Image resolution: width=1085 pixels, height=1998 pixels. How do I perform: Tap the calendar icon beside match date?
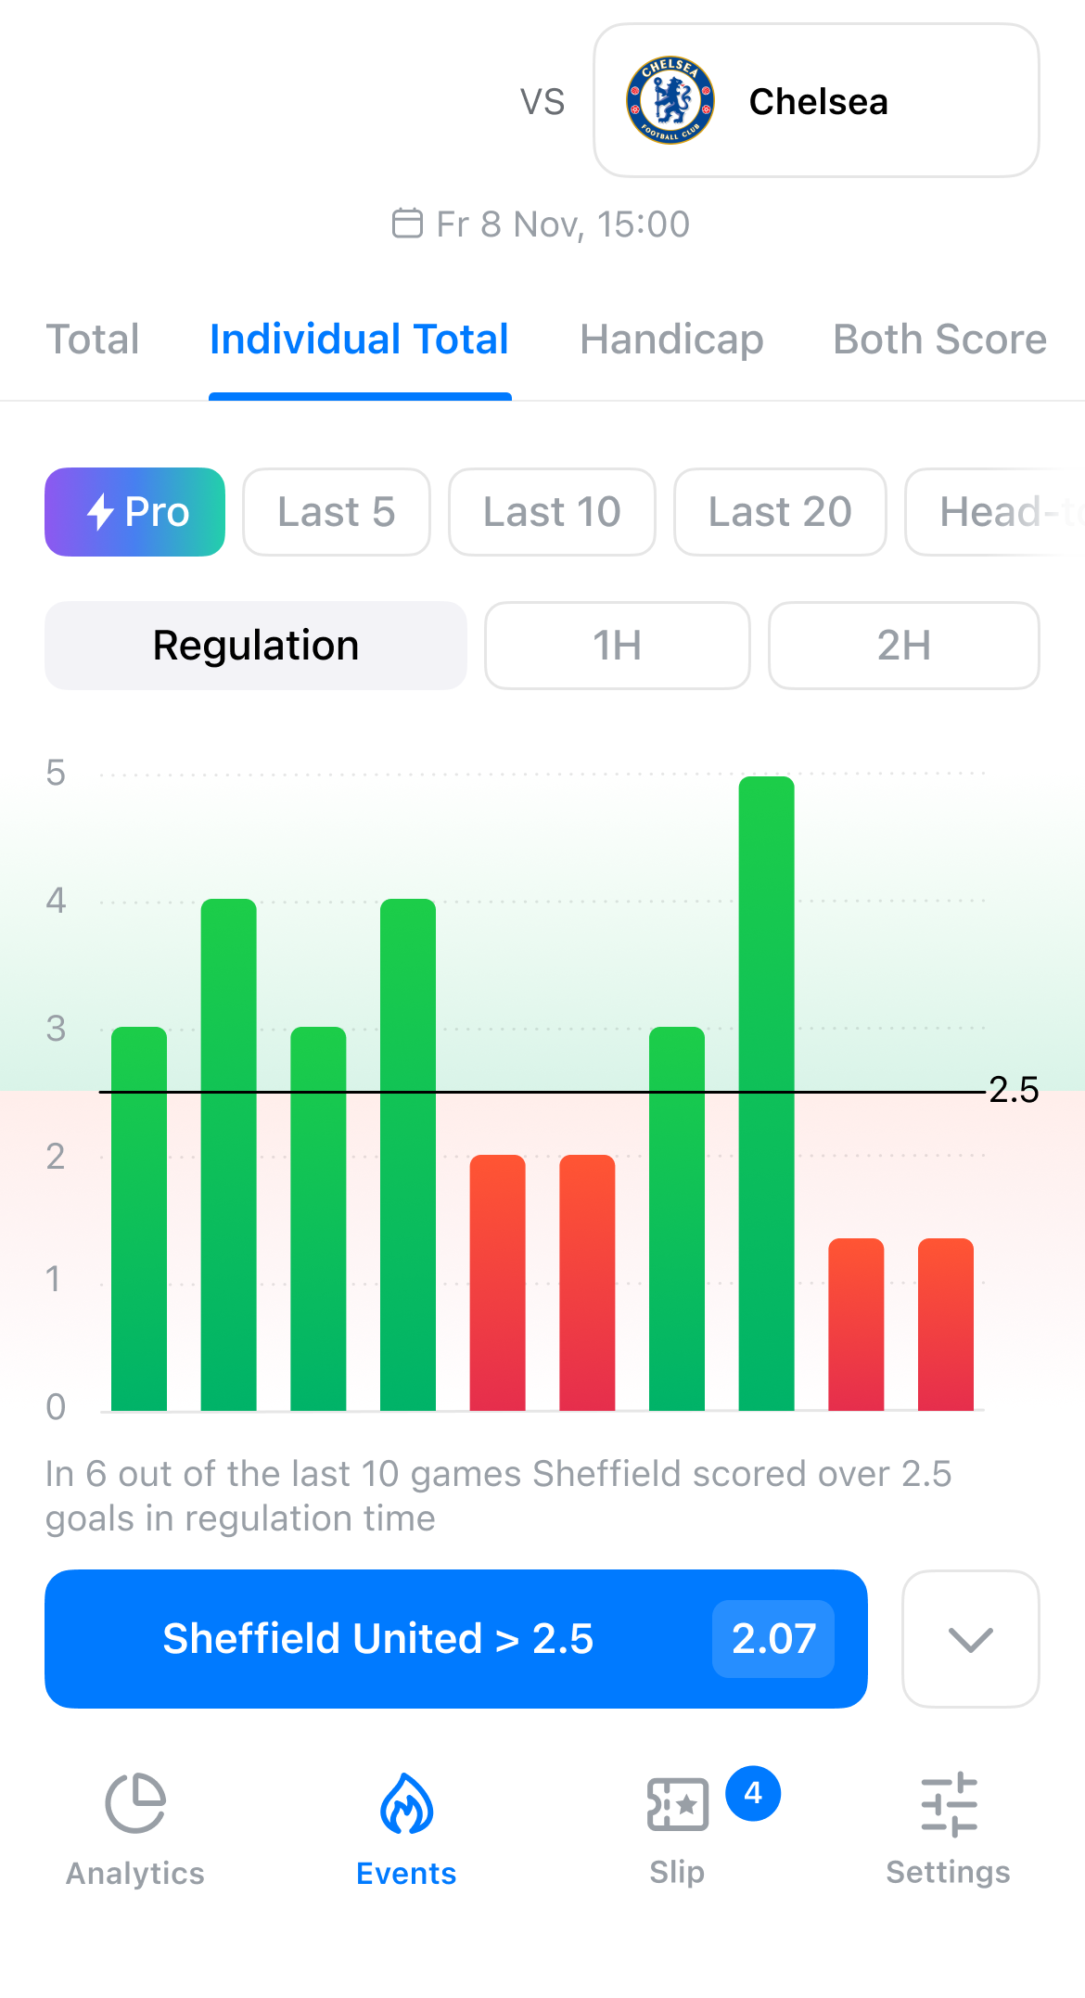pyautogui.click(x=407, y=224)
